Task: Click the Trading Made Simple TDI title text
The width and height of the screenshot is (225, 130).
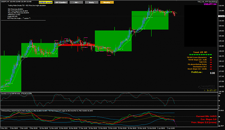Action: pos(27,5)
